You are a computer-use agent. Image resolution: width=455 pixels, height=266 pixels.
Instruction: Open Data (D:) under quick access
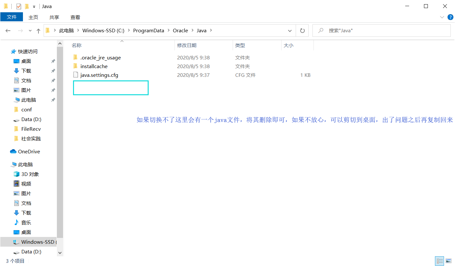31,119
